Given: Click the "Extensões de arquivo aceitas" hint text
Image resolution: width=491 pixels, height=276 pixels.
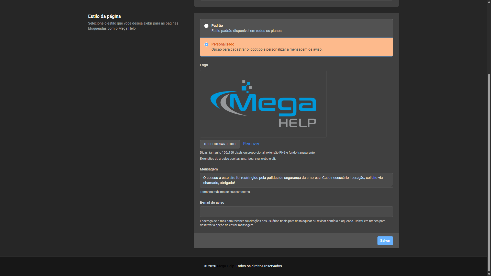Looking at the screenshot, I should click(x=238, y=159).
